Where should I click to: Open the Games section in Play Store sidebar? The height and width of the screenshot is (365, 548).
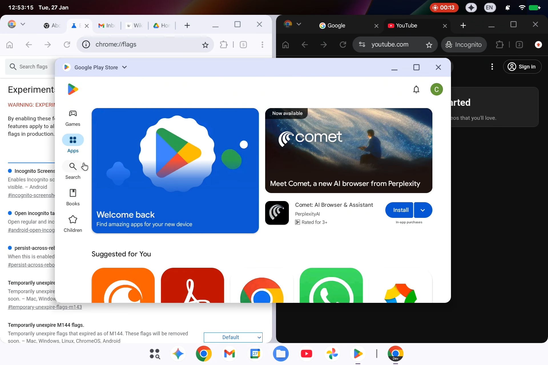[73, 117]
